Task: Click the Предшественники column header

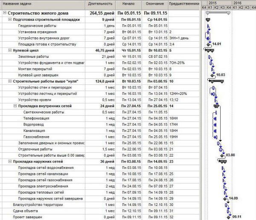Action: click(x=184, y=5)
